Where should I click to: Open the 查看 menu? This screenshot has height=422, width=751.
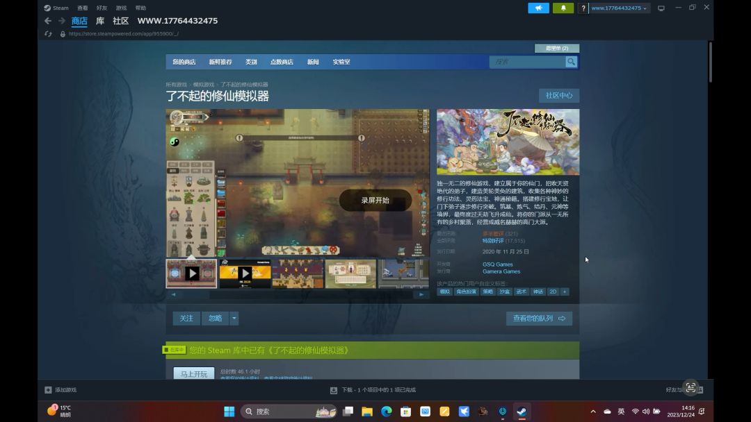tap(82, 8)
